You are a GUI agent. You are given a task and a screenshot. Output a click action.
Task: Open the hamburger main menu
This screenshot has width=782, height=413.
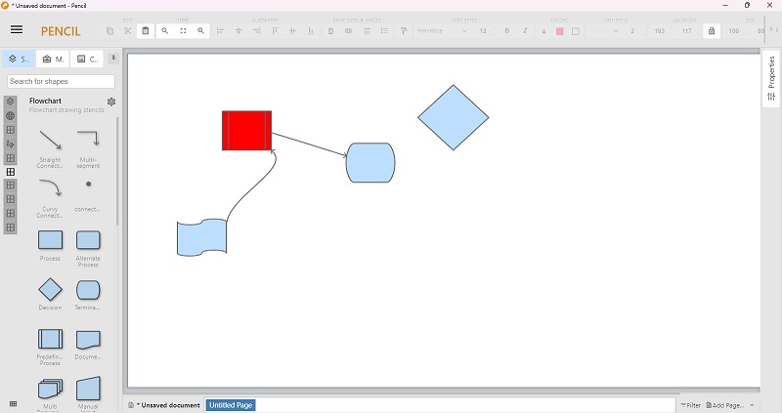(17, 29)
